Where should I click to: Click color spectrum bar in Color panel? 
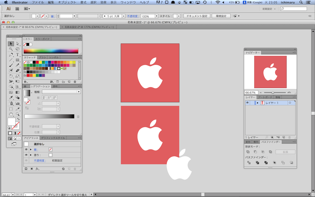51,51
